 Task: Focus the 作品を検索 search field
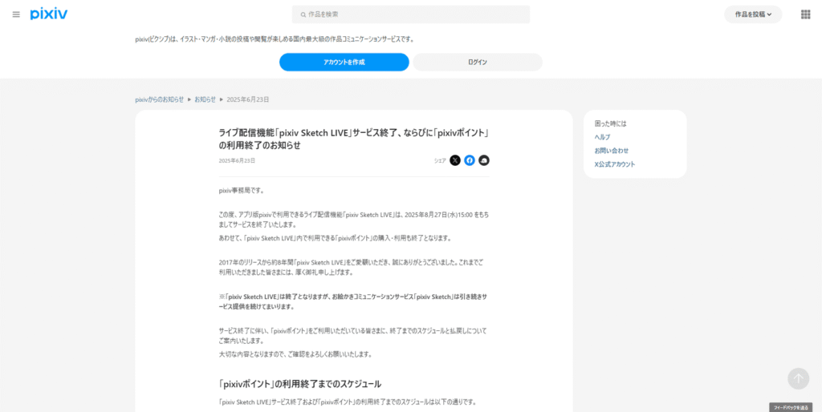click(x=411, y=14)
